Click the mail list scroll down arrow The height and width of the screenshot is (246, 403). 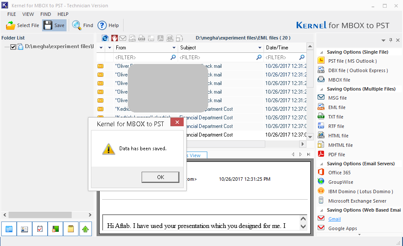click(x=310, y=137)
